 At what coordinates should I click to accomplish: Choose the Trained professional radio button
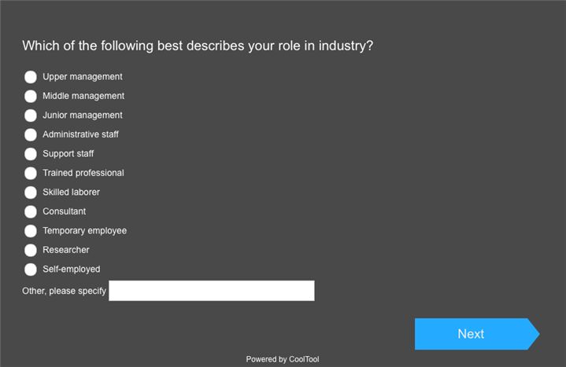click(x=31, y=173)
